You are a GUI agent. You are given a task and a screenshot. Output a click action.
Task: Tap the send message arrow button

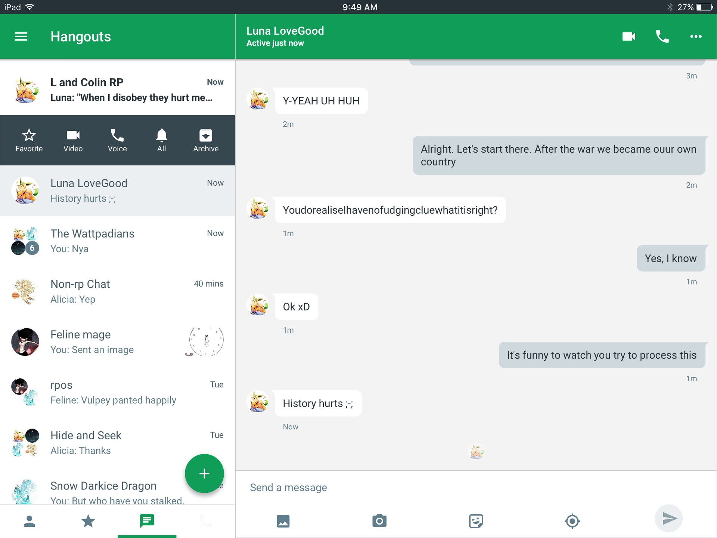tap(668, 519)
